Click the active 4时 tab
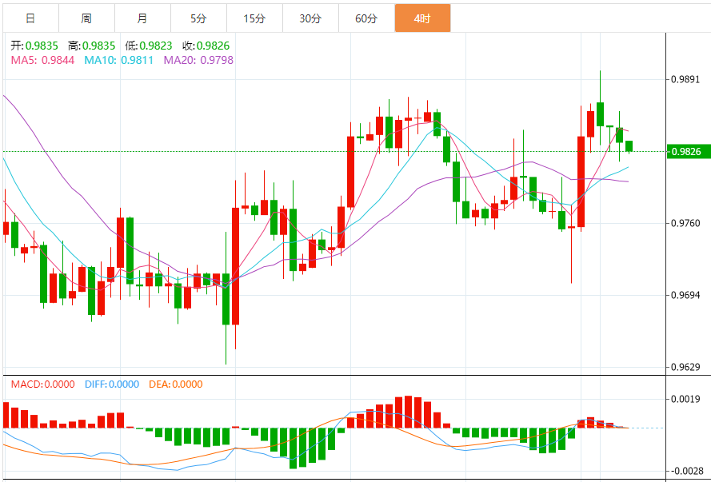This screenshot has width=711, height=482. pyautogui.click(x=422, y=18)
